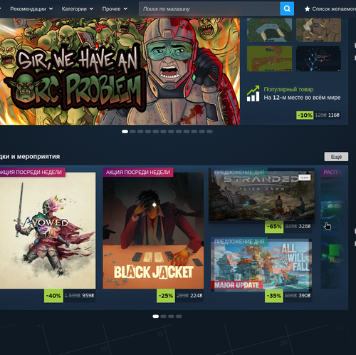
Task: Select the fourth deals carousel page dot
Action: [179, 317]
